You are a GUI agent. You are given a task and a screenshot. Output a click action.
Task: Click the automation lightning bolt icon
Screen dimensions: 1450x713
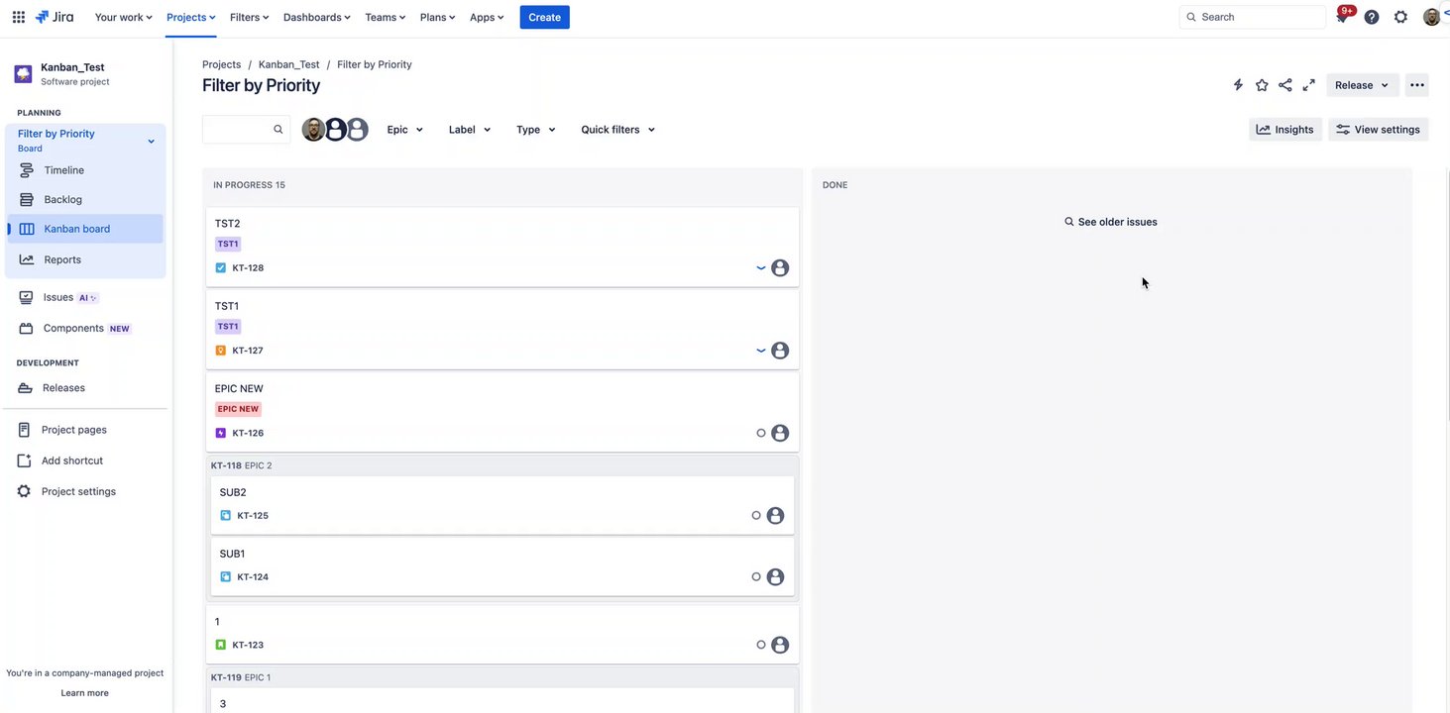pyautogui.click(x=1238, y=85)
